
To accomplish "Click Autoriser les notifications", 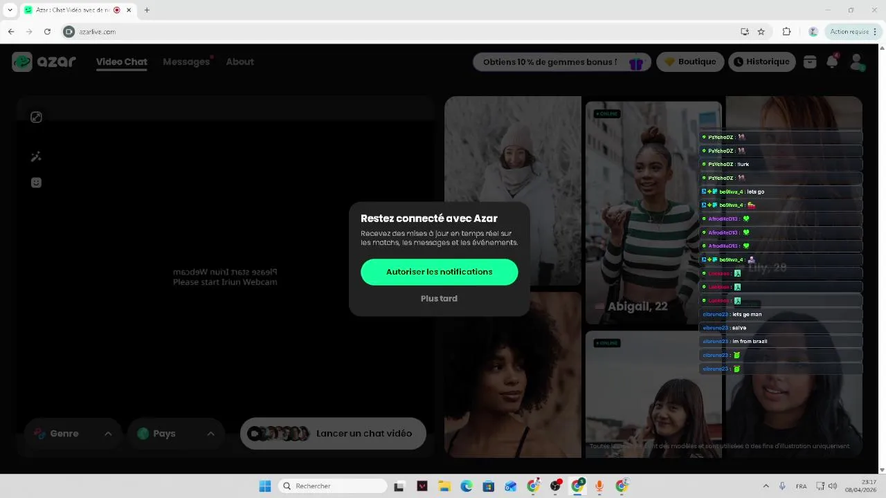I will point(439,272).
